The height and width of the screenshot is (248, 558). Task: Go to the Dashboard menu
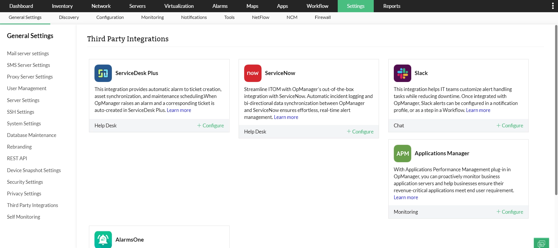click(x=21, y=6)
